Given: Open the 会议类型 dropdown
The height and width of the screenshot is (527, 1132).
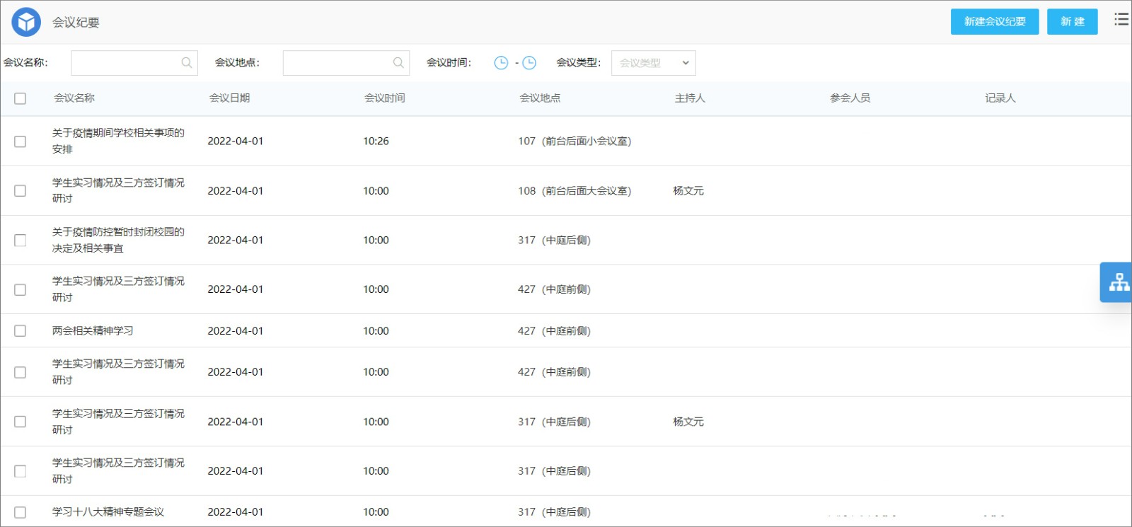Looking at the screenshot, I should coord(654,63).
